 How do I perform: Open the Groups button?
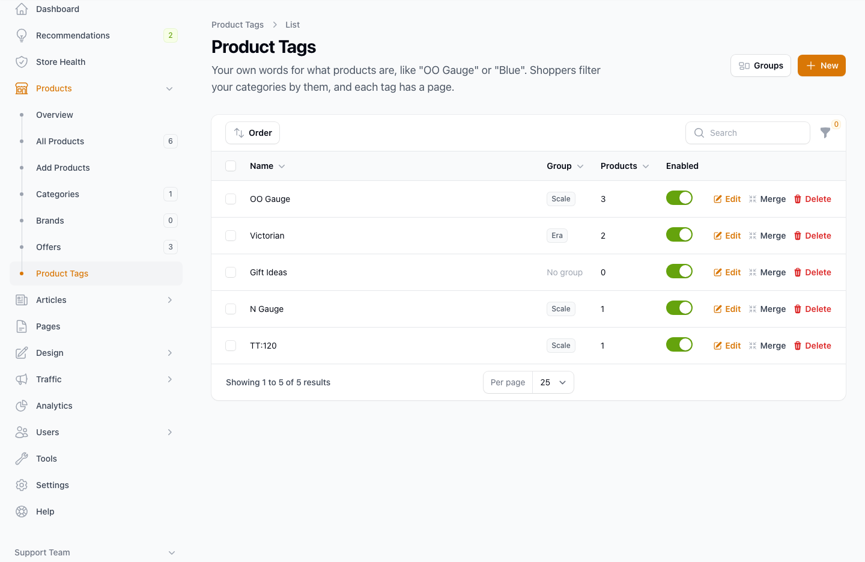(760, 66)
